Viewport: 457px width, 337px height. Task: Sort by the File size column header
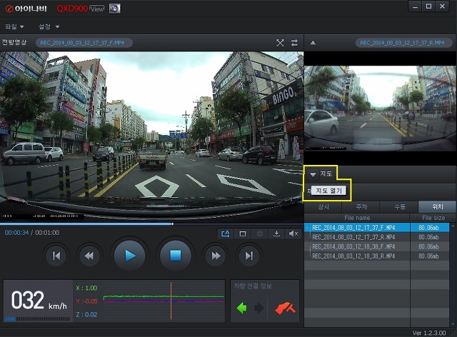coord(433,218)
